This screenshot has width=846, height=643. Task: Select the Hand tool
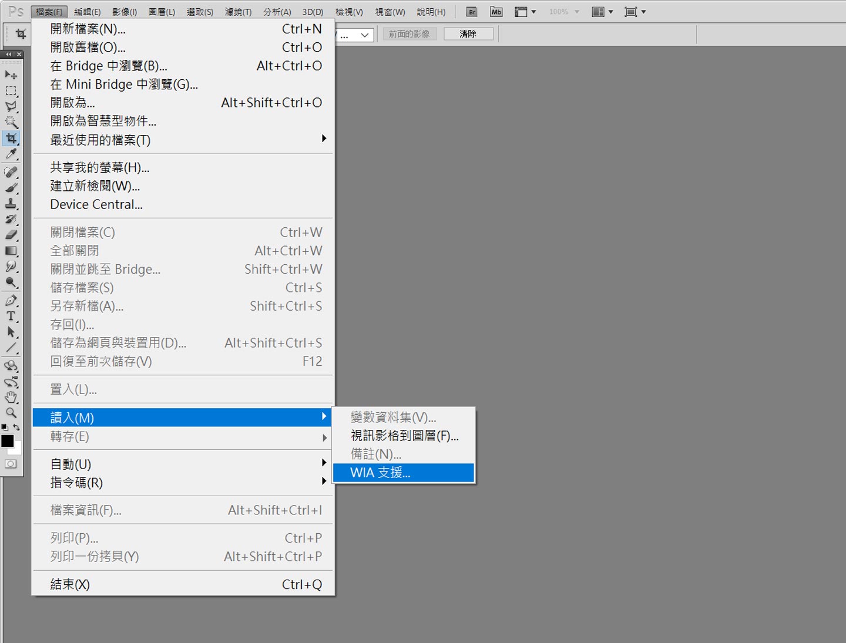(x=11, y=398)
